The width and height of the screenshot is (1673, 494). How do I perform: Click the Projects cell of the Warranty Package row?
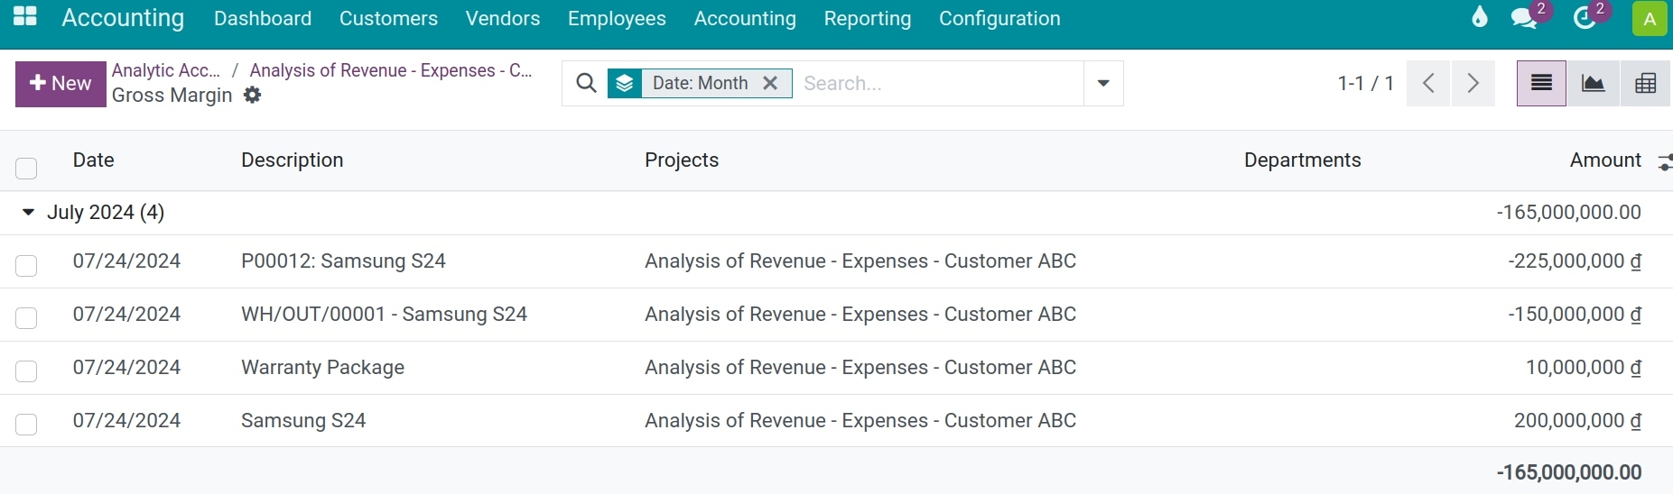pyautogui.click(x=860, y=368)
